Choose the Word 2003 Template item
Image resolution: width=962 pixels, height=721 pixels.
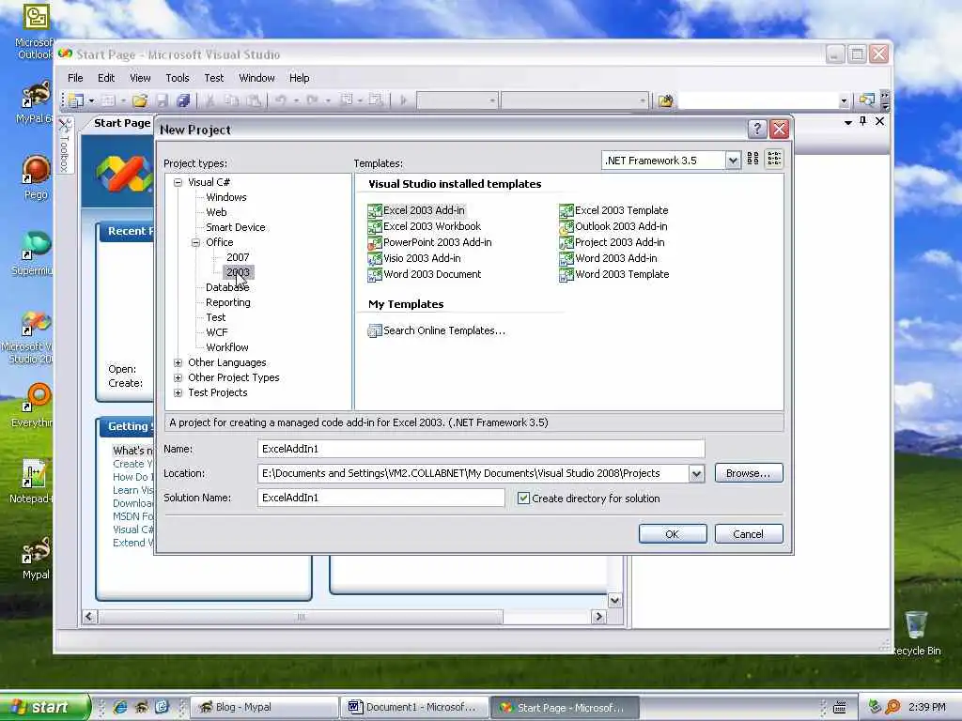[x=614, y=274]
